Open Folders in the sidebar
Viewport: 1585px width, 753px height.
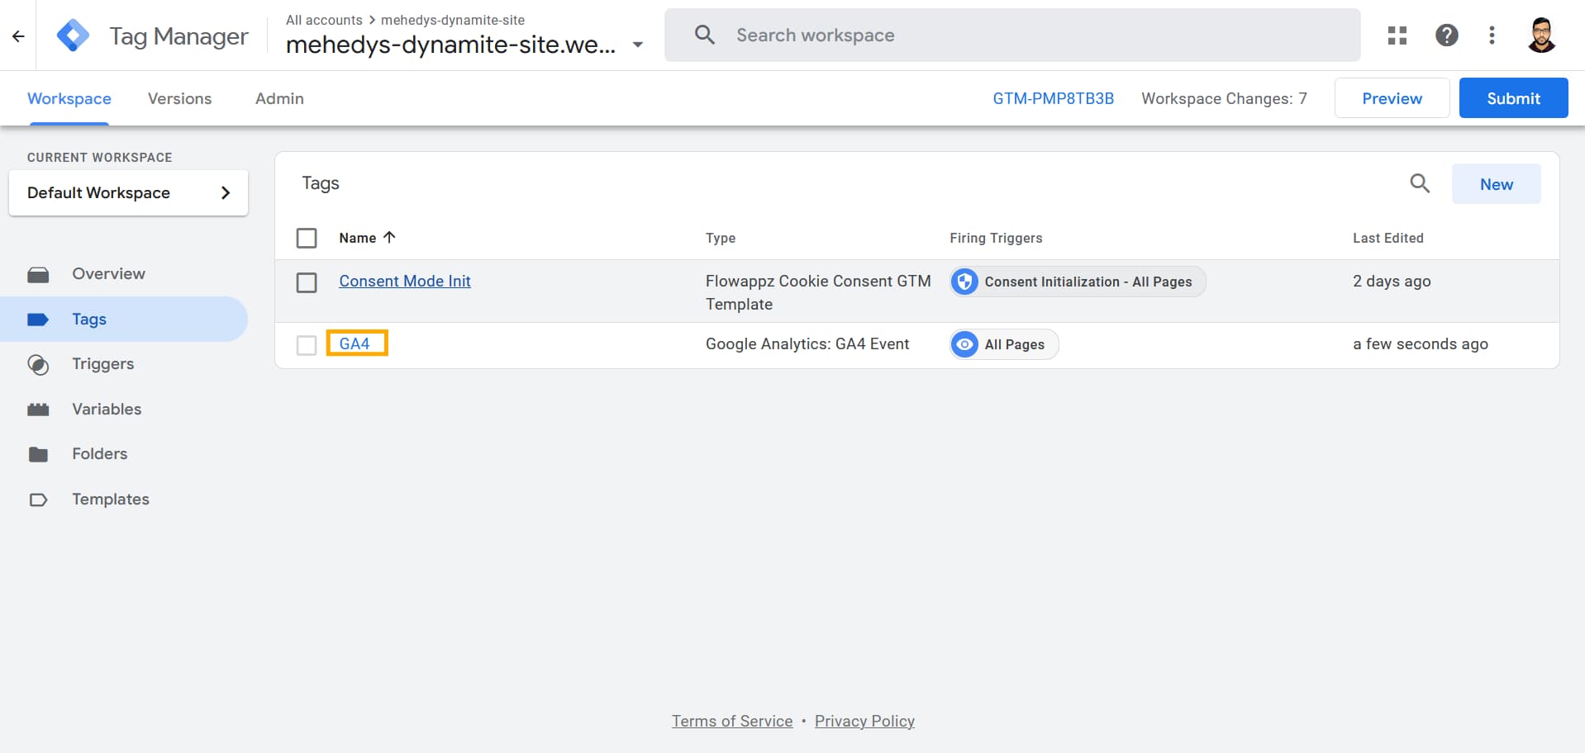coord(99,453)
